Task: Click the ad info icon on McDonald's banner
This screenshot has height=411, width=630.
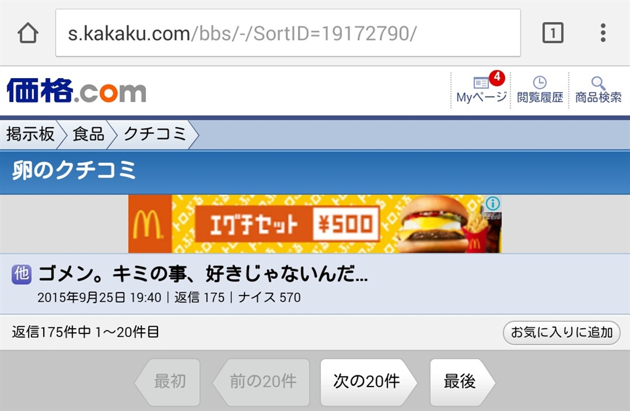Action: (493, 203)
